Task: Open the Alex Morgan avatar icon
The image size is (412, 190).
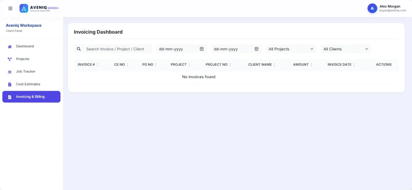Action: [x=372, y=8]
